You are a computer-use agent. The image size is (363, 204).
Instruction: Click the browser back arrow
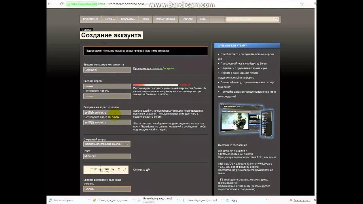click(x=49, y=4)
